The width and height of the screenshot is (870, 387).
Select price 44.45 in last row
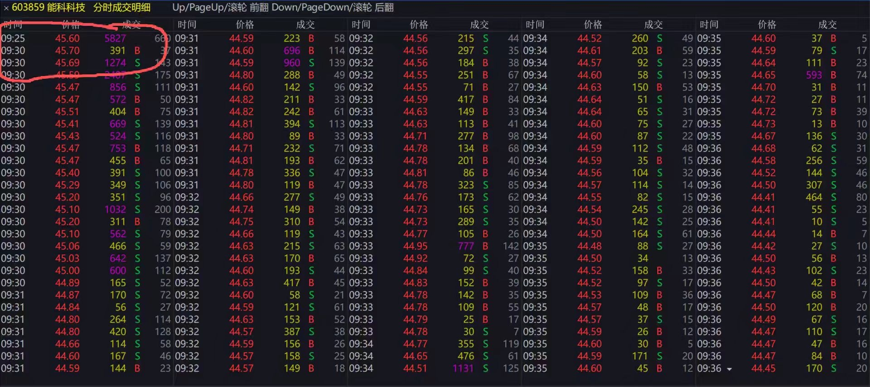[x=763, y=368]
